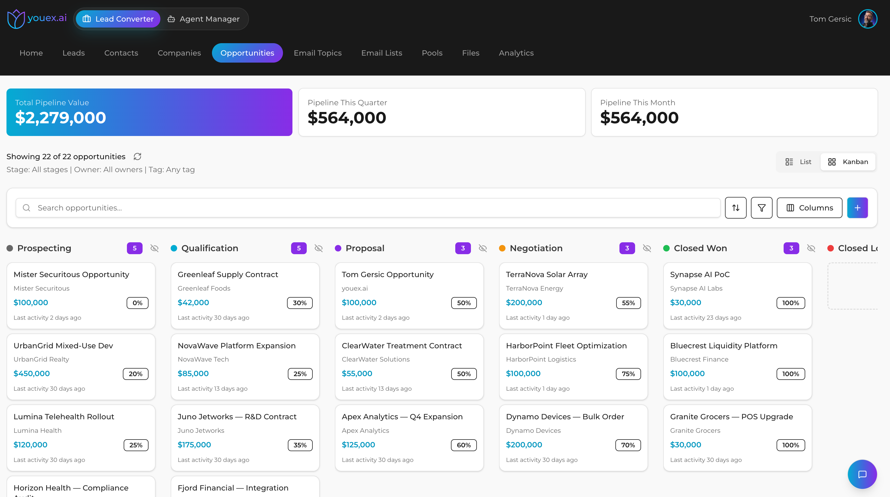The image size is (890, 497).
Task: Open the Pipeline This Month card
Action: click(x=734, y=112)
